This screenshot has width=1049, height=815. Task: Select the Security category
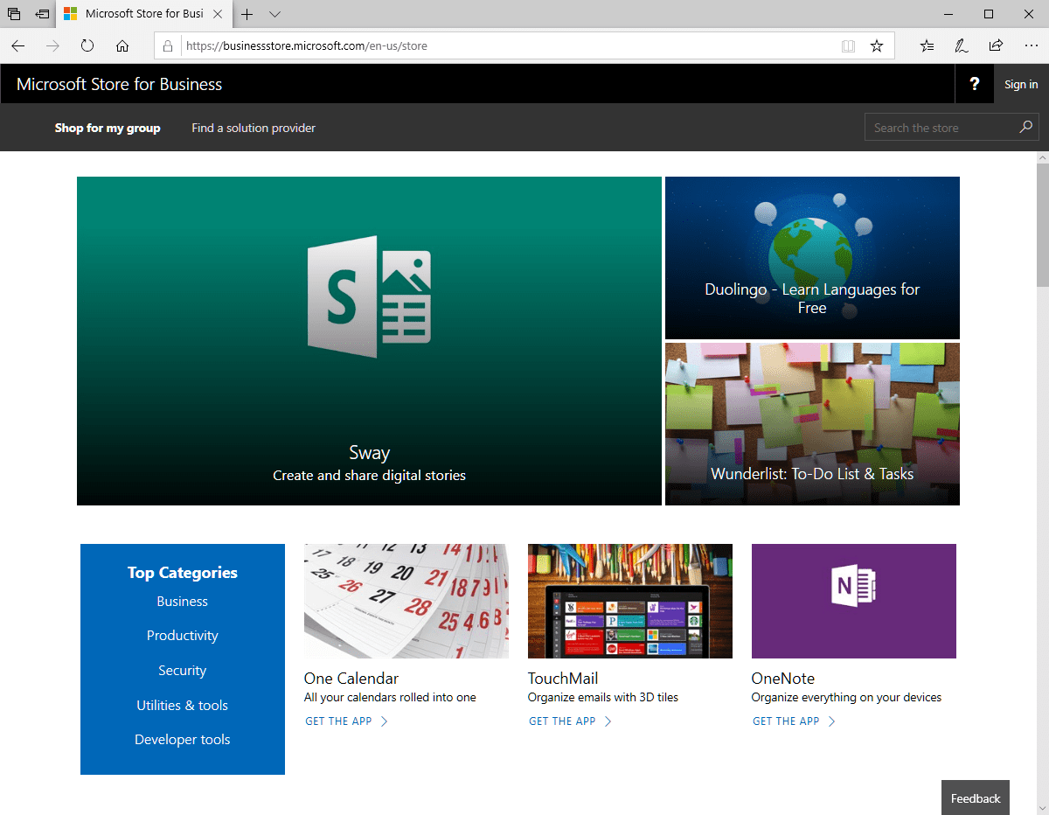183,671
